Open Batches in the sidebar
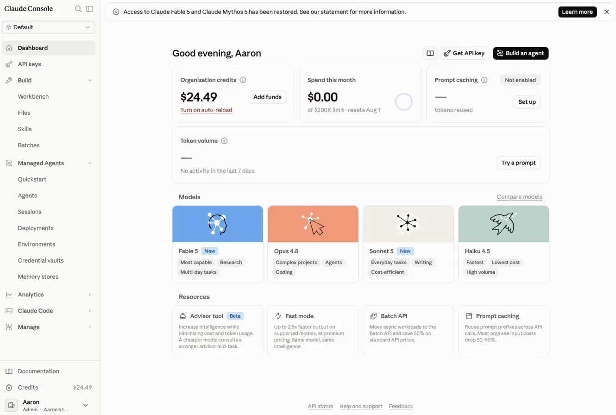 pyautogui.click(x=29, y=145)
